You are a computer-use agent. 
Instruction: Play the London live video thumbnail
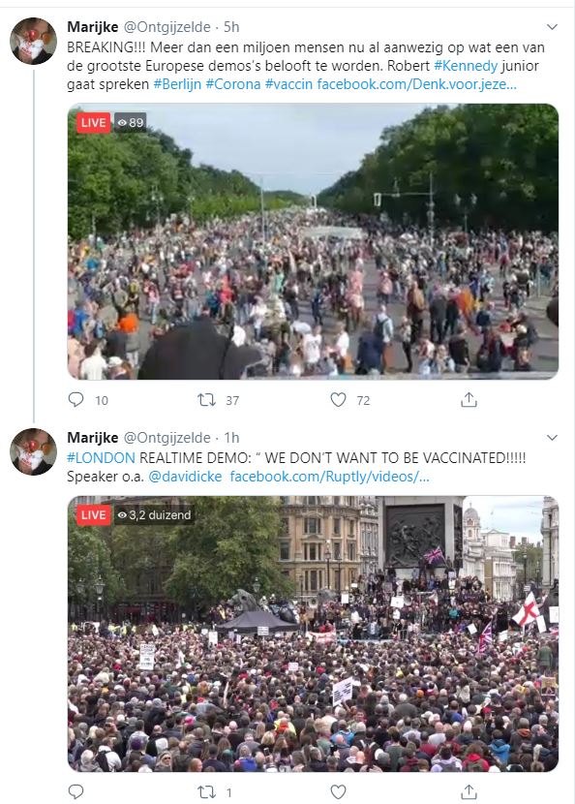pos(313,634)
